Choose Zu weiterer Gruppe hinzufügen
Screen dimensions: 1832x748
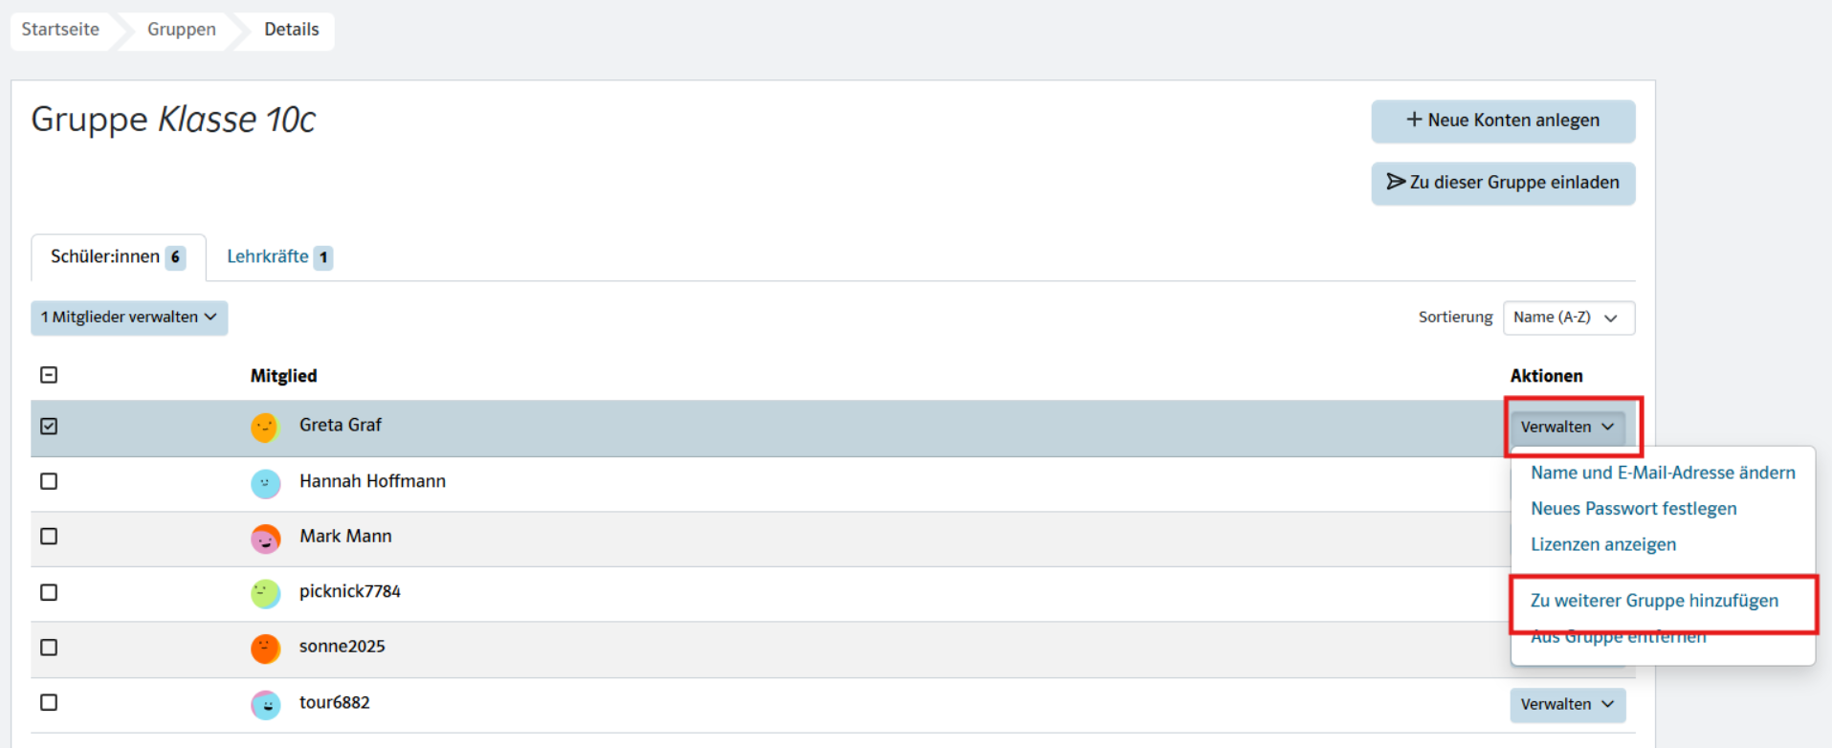click(x=1654, y=601)
